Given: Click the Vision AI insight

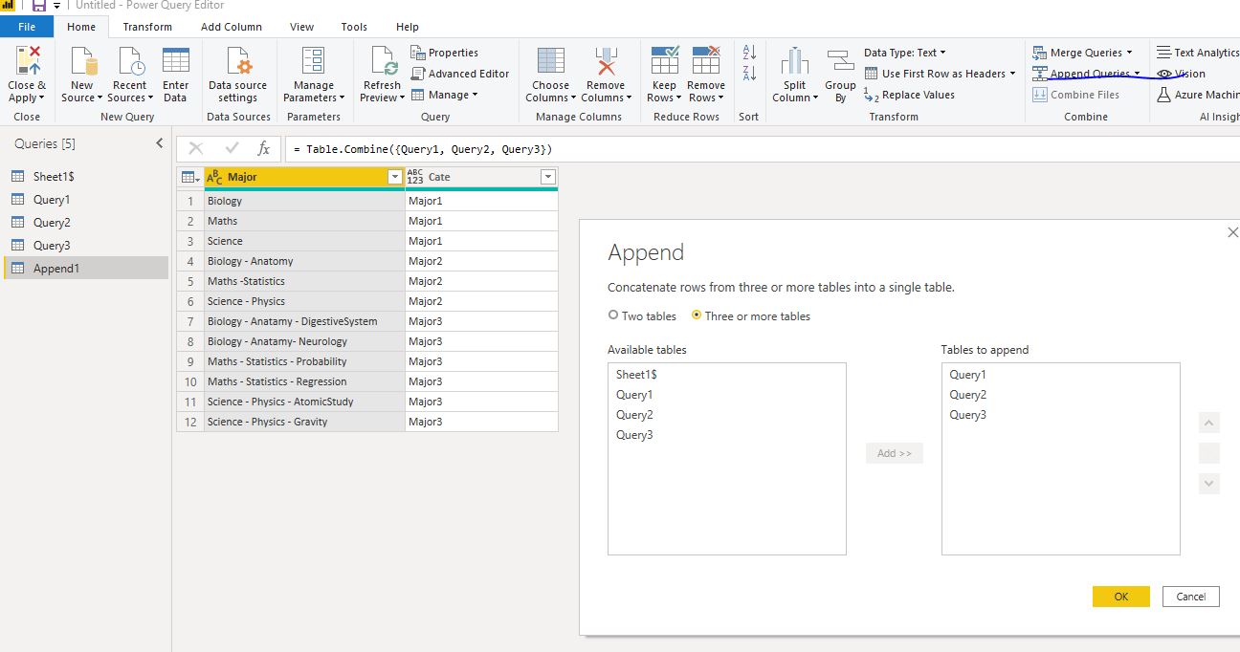Looking at the screenshot, I should (1181, 74).
